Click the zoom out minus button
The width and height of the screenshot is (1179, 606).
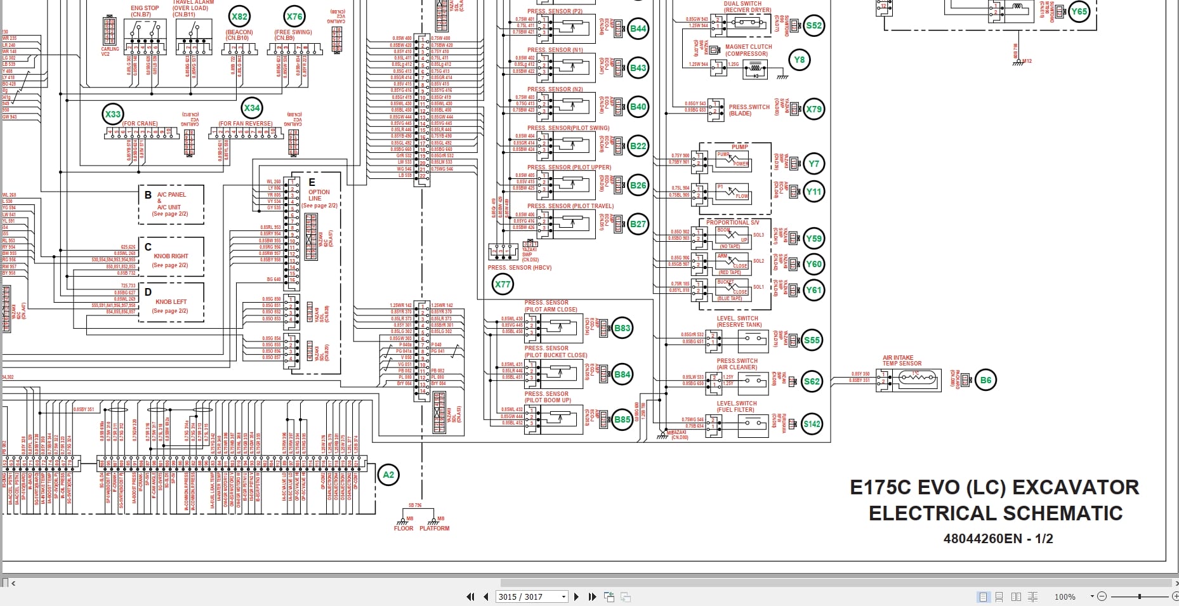coord(1102,596)
